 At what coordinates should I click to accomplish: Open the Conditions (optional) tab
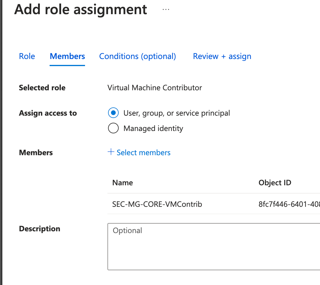click(138, 56)
